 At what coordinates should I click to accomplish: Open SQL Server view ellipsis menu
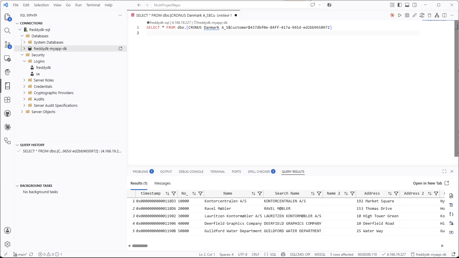coord(120,15)
